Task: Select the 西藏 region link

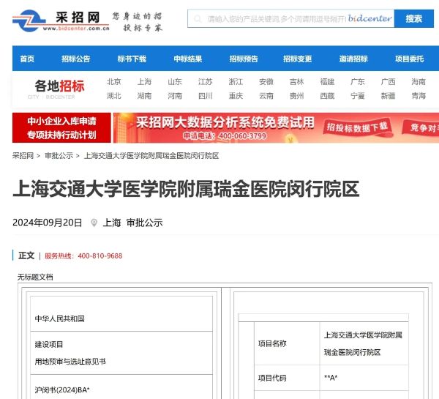Action: 327,96
